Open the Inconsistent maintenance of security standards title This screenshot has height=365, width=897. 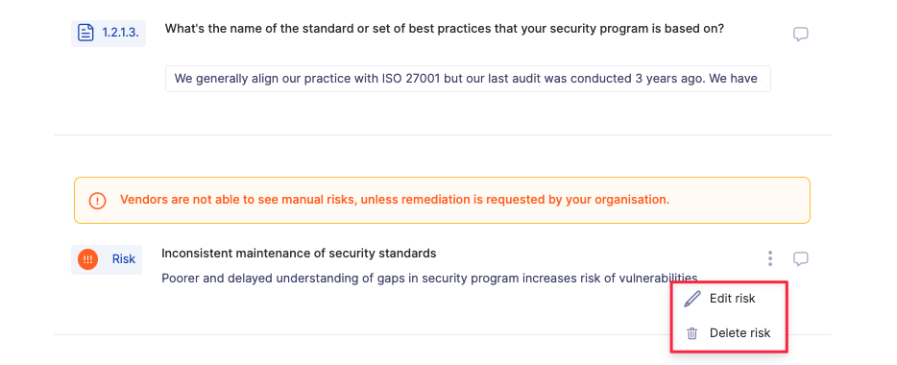click(299, 253)
